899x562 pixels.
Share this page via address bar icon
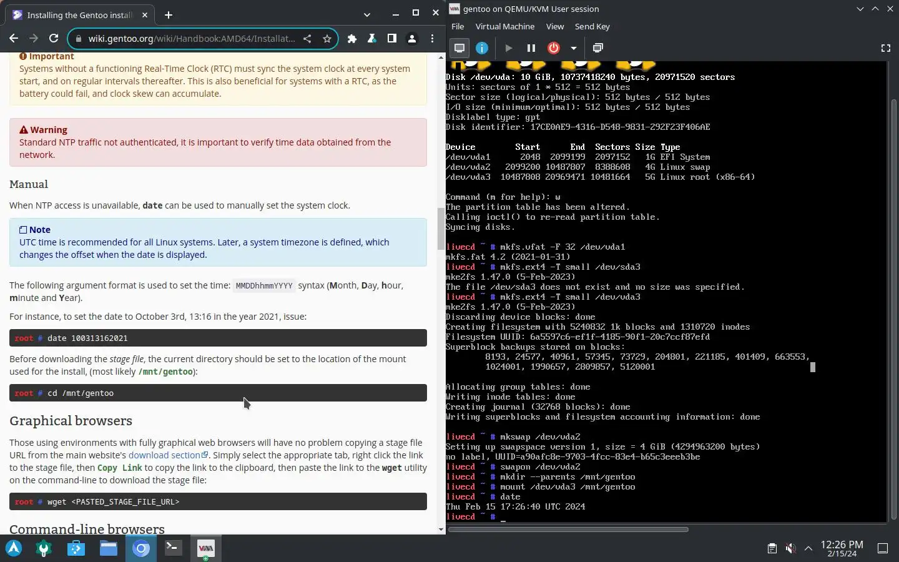(307, 39)
